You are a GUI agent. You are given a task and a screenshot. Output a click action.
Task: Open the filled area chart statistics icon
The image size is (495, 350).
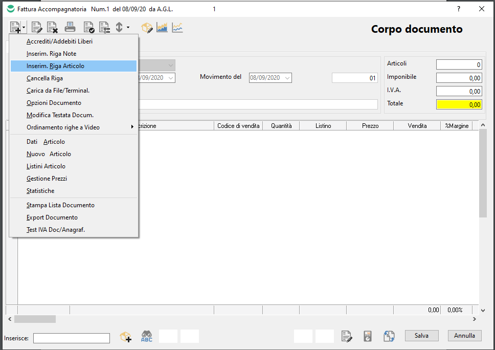(162, 28)
